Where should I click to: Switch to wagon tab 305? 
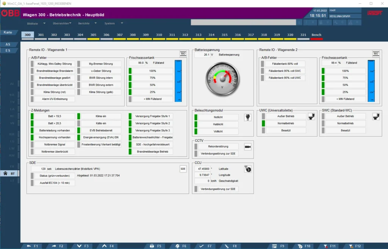[x=93, y=35]
